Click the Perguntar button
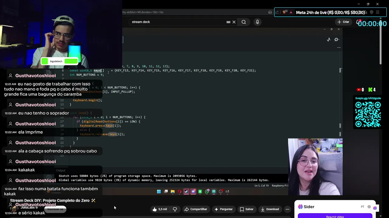This screenshot has height=218, width=389. coord(223,209)
